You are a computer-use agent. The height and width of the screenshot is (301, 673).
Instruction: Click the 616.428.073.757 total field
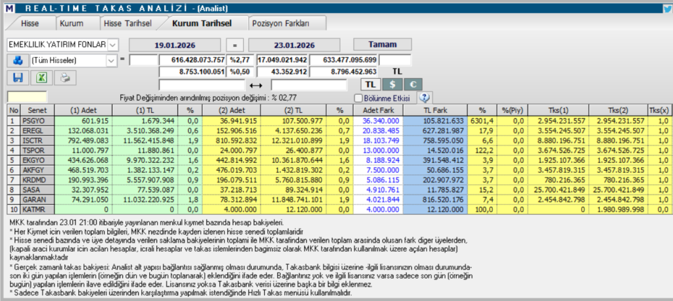point(193,60)
